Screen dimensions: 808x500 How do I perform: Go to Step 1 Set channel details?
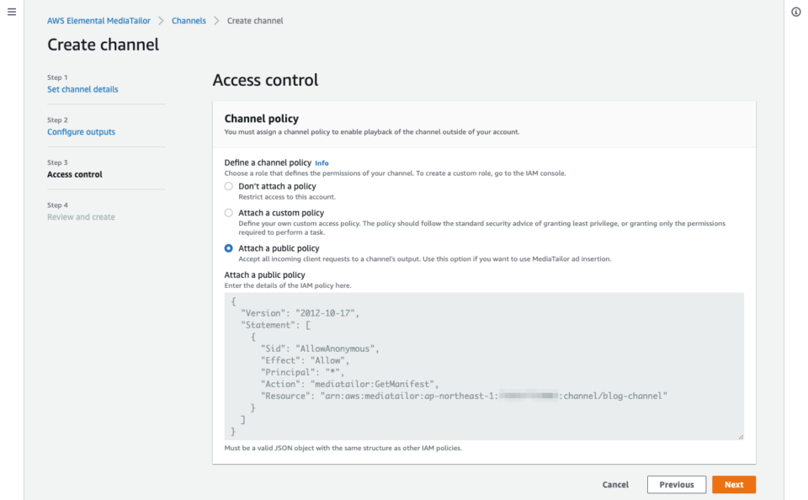point(82,89)
